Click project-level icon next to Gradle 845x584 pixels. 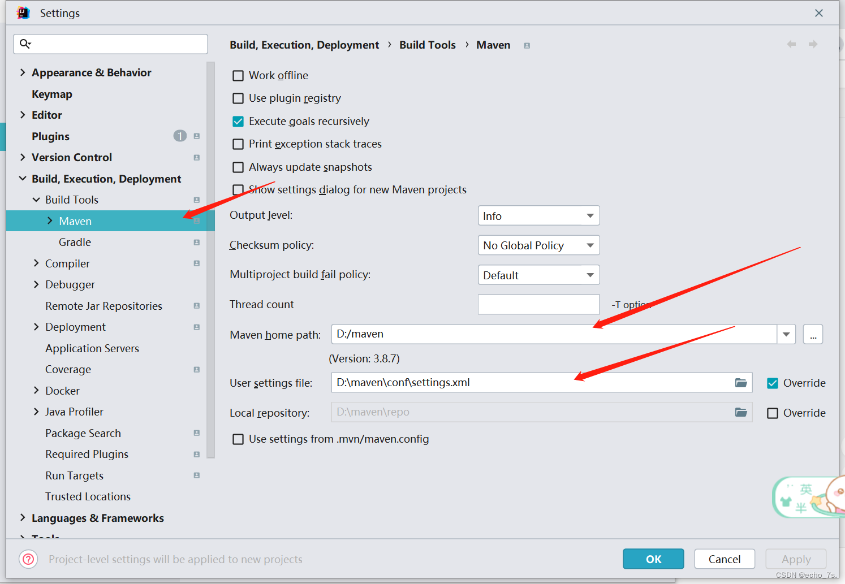tap(196, 243)
